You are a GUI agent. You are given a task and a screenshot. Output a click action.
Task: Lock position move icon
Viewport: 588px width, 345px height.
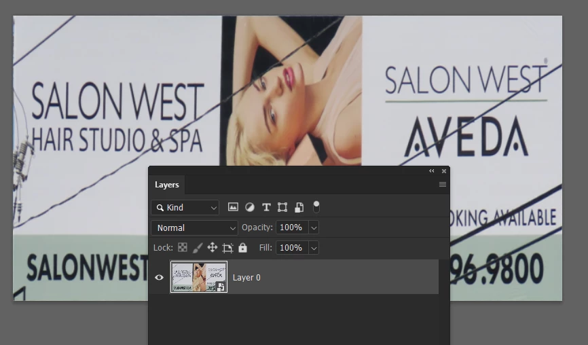[x=213, y=247]
